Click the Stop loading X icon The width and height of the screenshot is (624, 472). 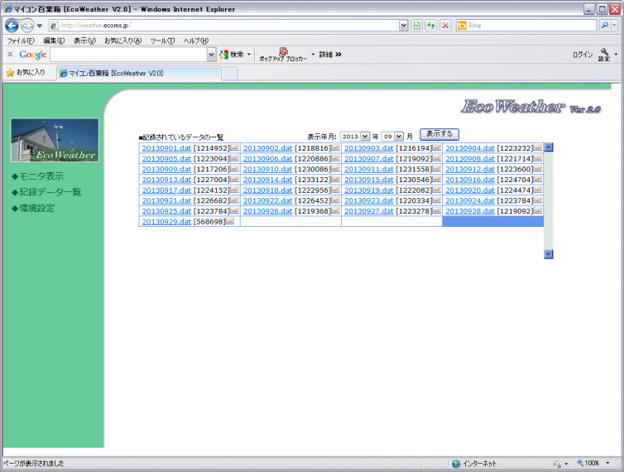(x=445, y=26)
